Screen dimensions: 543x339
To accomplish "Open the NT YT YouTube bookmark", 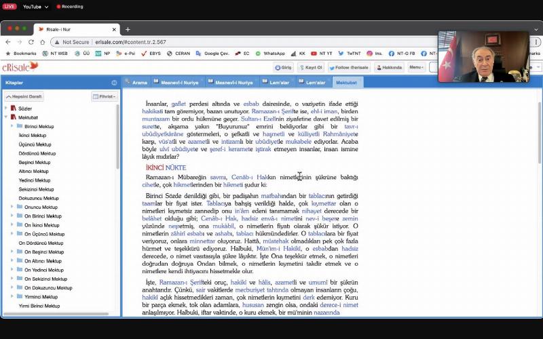I will point(321,54).
